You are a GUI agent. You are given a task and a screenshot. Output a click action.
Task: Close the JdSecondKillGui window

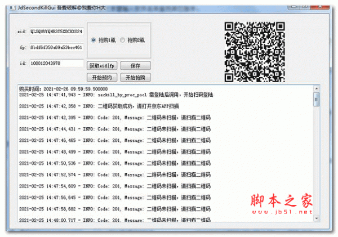320,7
